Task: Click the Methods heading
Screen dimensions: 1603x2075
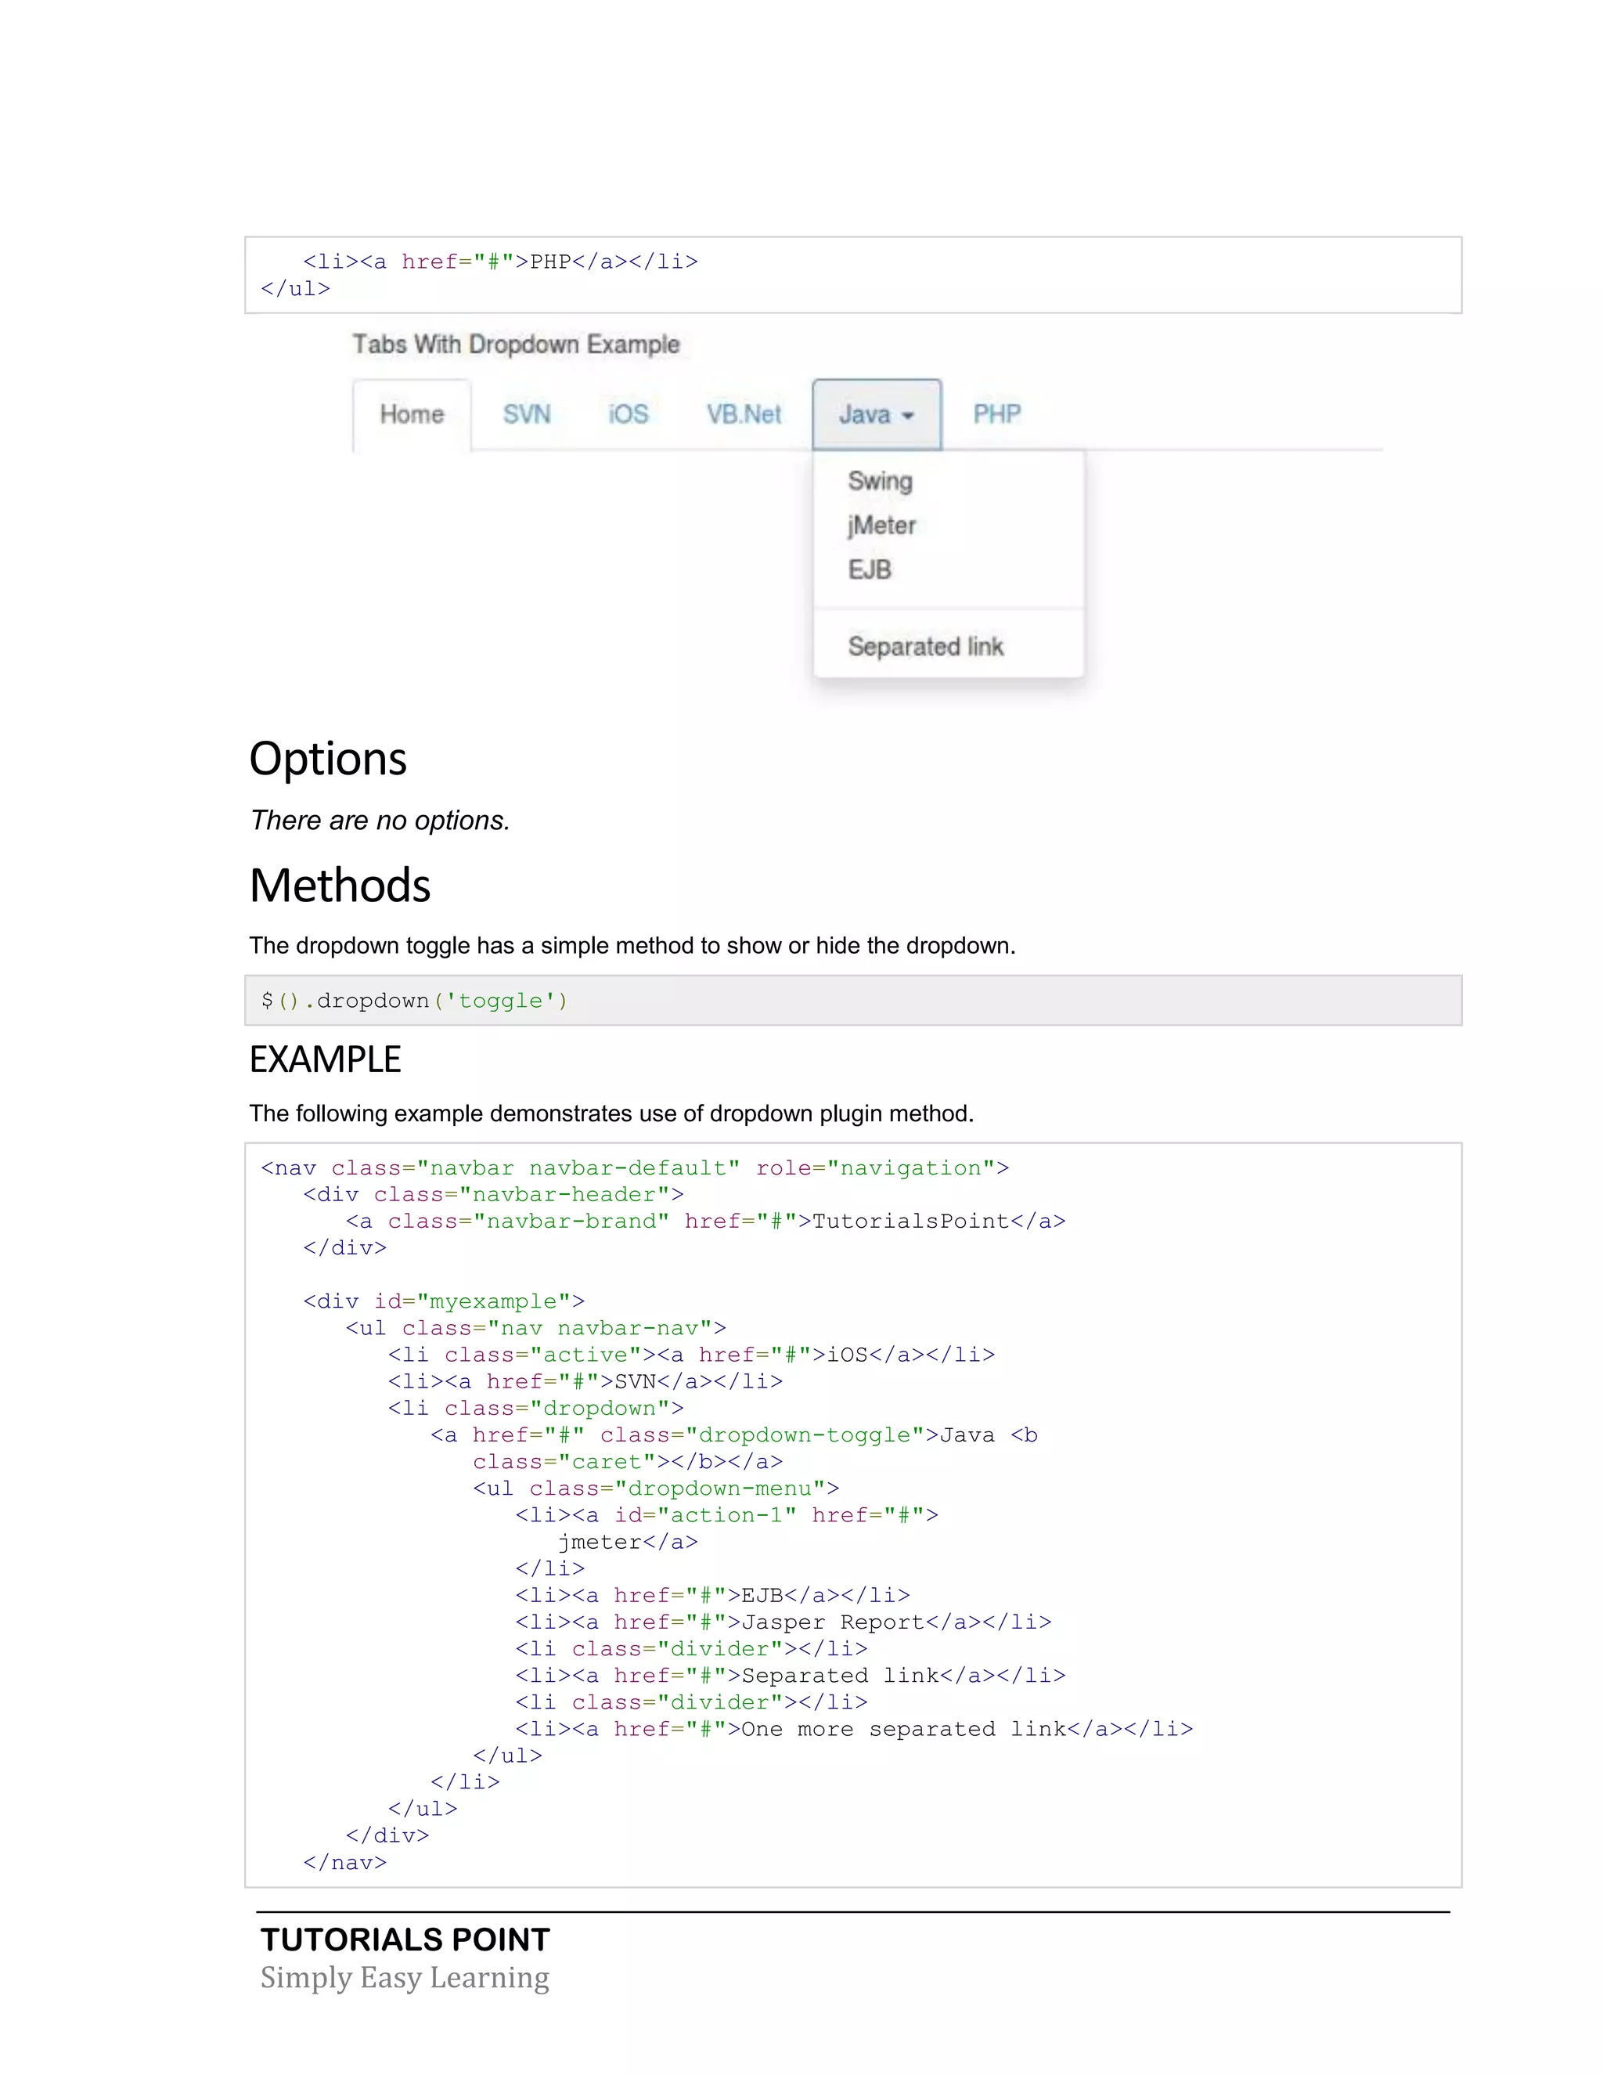Action: [340, 885]
